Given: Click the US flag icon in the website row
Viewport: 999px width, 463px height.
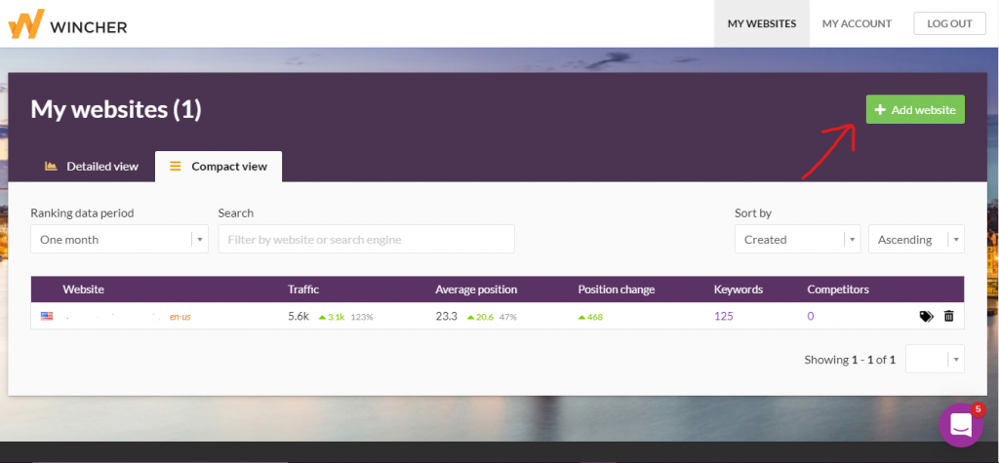Looking at the screenshot, I should [47, 316].
